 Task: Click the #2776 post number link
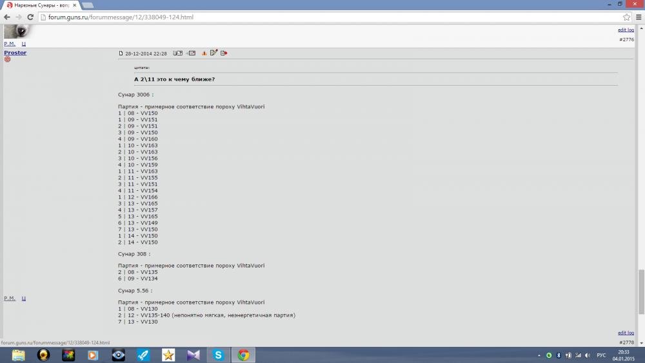coord(626,39)
